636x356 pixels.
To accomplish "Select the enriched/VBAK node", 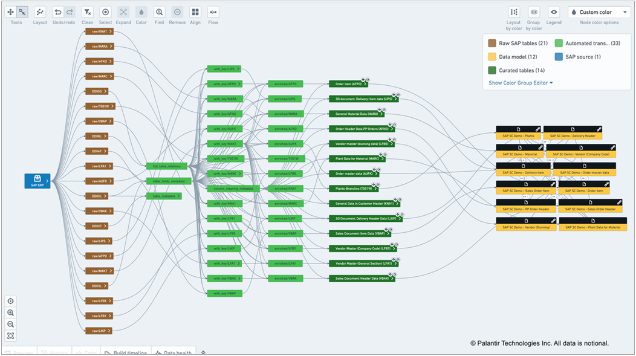I will tap(285, 279).
